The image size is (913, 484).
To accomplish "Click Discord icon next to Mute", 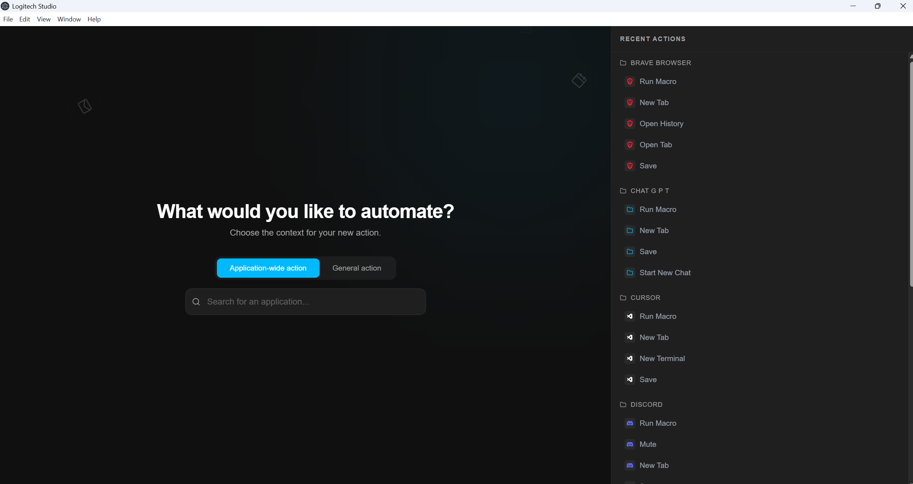I will pos(630,444).
